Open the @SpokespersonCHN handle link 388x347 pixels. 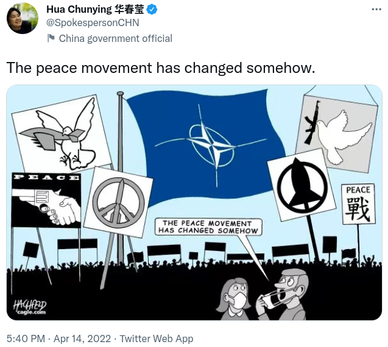[93, 22]
